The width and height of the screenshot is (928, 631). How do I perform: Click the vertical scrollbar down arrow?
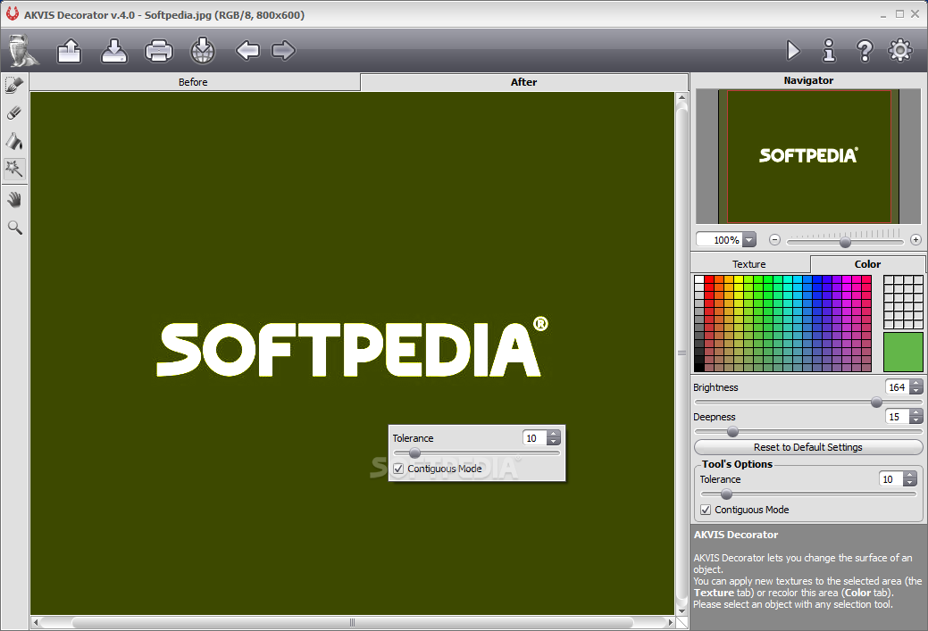(x=681, y=610)
